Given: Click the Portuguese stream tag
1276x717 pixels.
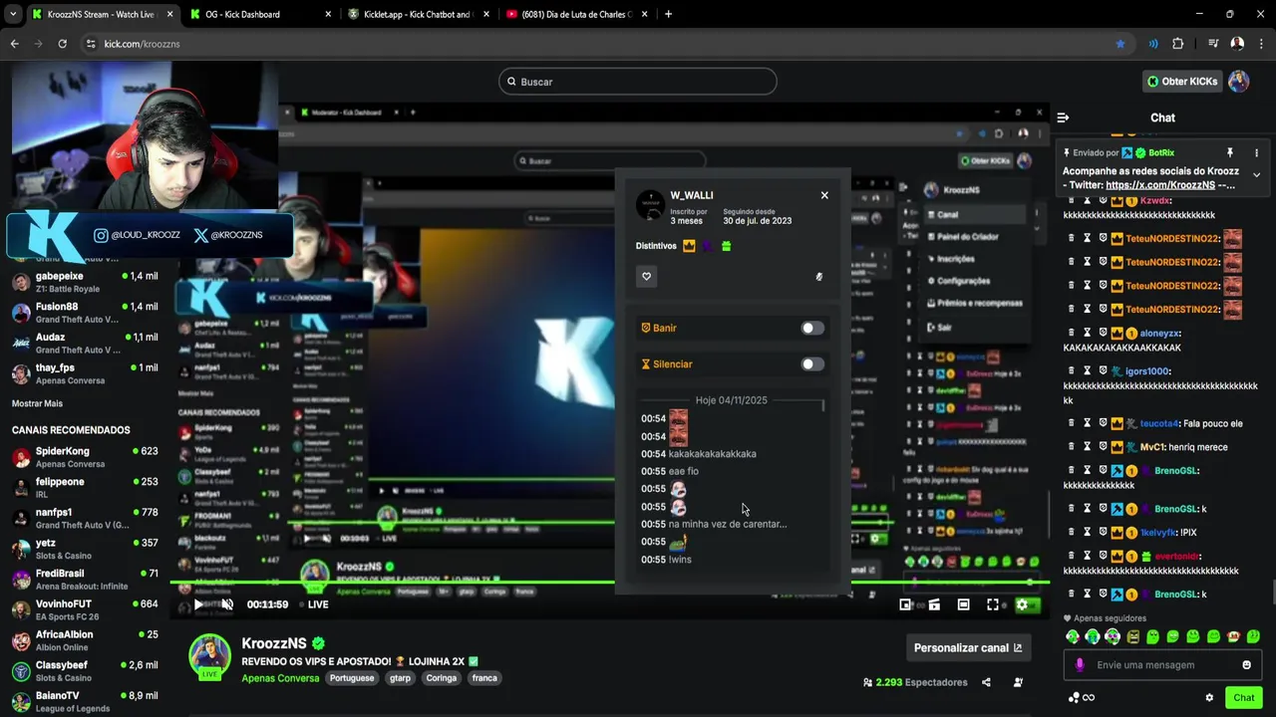Looking at the screenshot, I should coord(351,678).
